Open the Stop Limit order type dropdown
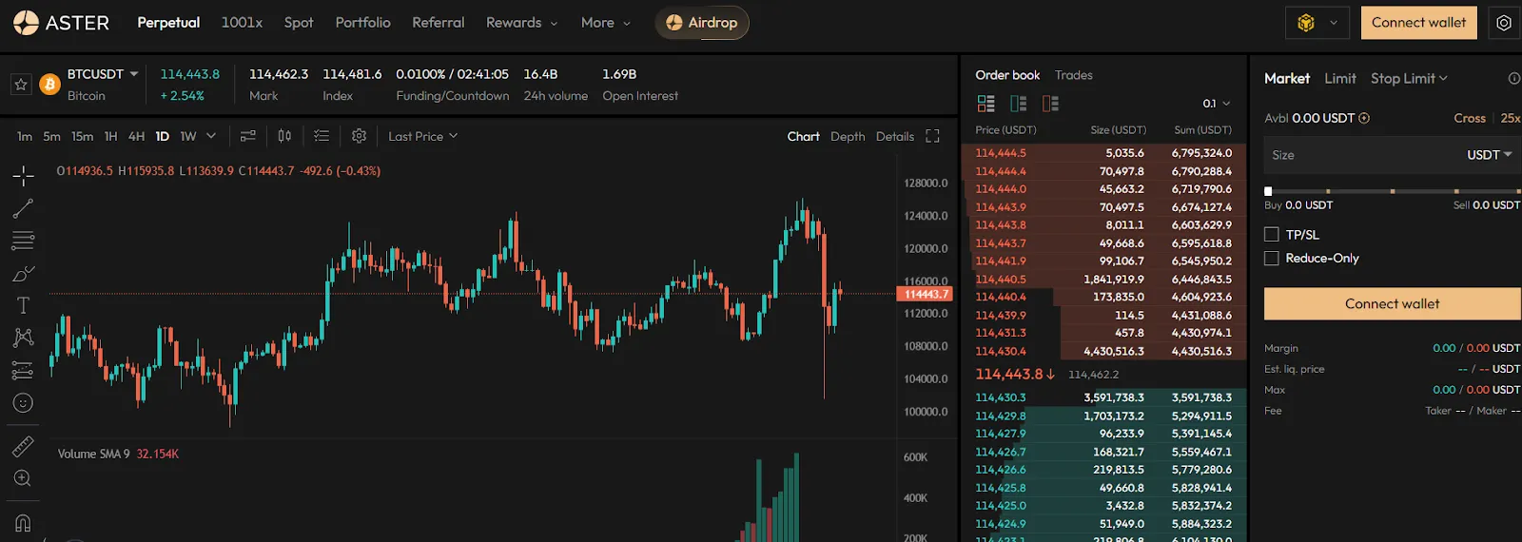Viewport: 1522px width, 542px height. [1409, 78]
